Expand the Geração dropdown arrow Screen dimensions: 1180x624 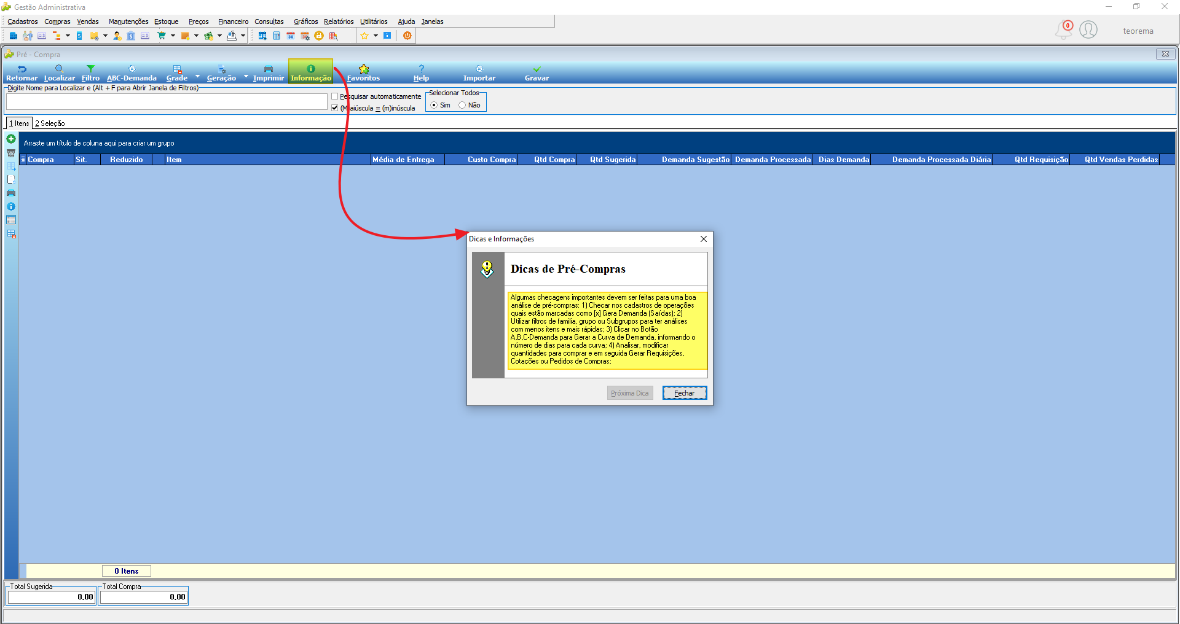[246, 77]
